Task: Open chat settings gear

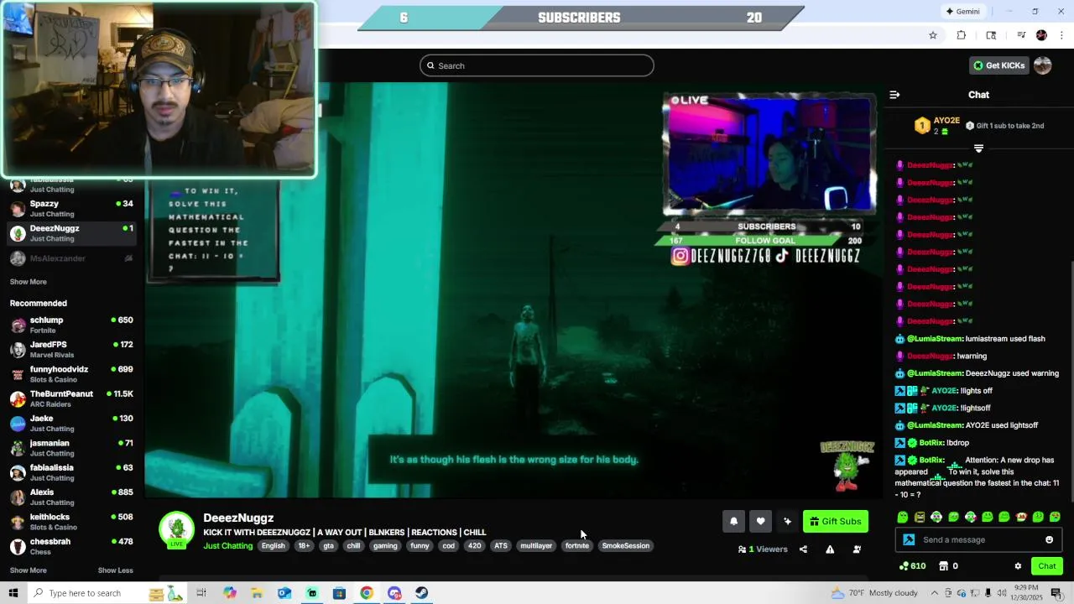Action: (1018, 566)
